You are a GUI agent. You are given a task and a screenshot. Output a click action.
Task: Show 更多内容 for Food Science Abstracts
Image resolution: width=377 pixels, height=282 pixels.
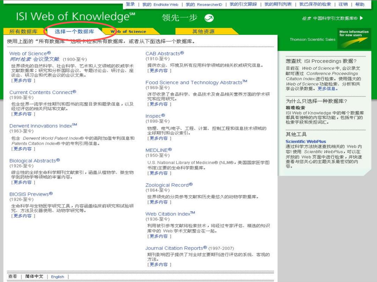(x=159, y=104)
